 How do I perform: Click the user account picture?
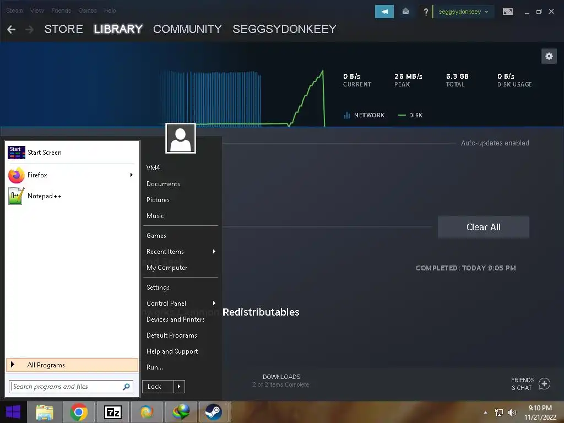click(181, 138)
